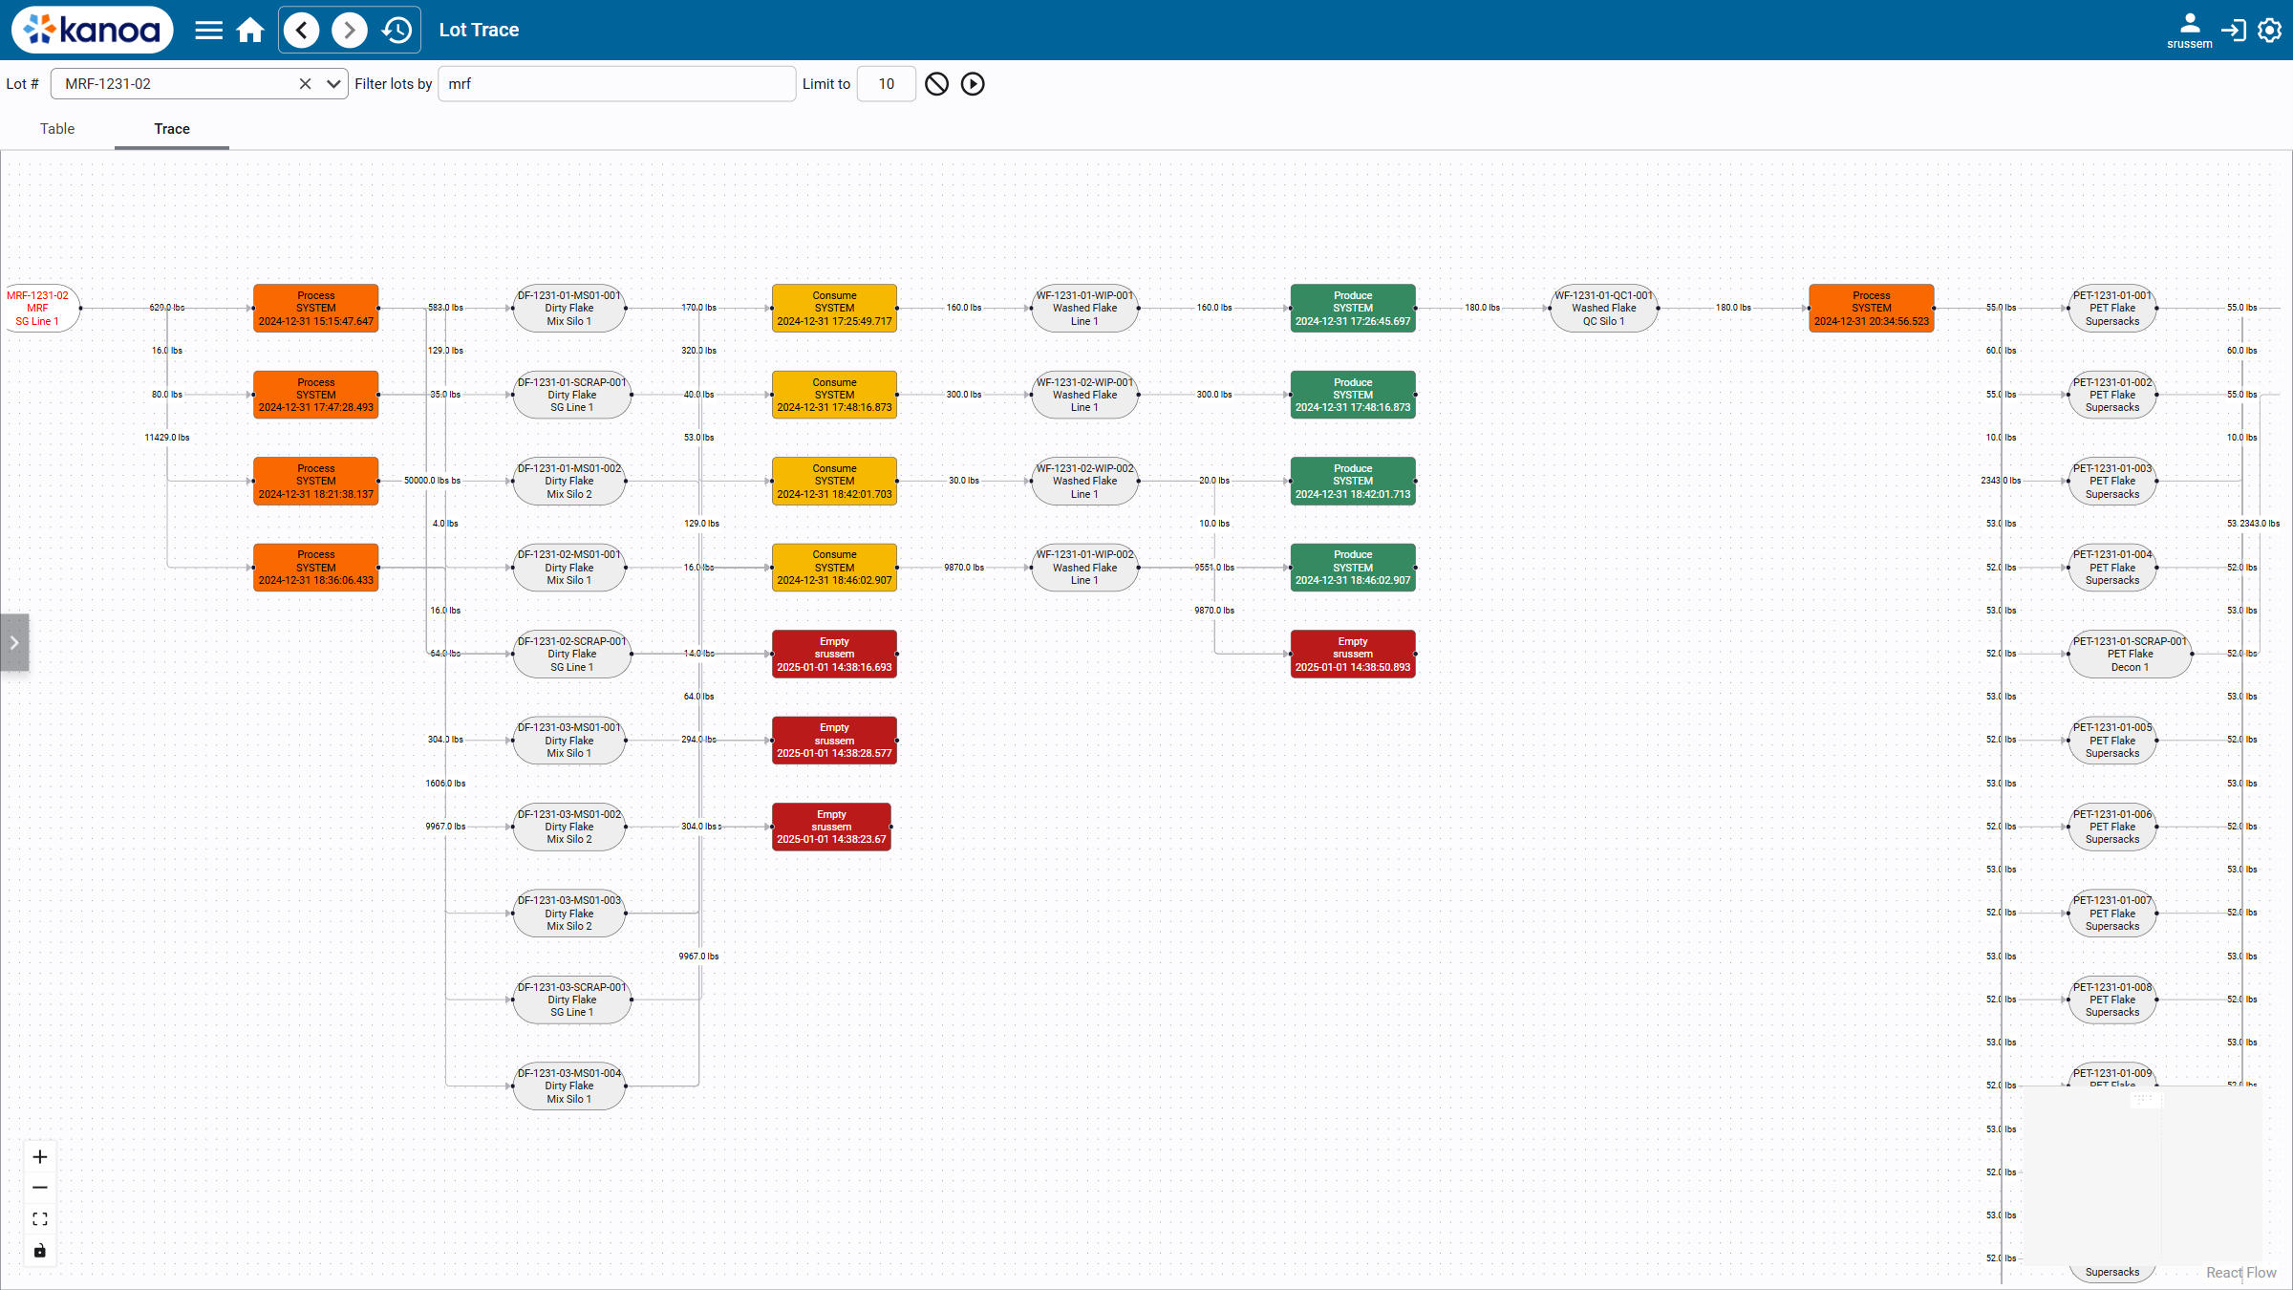This screenshot has width=2293, height=1290.
Task: Click the cancel trace (no-entry) icon
Action: coord(936,83)
